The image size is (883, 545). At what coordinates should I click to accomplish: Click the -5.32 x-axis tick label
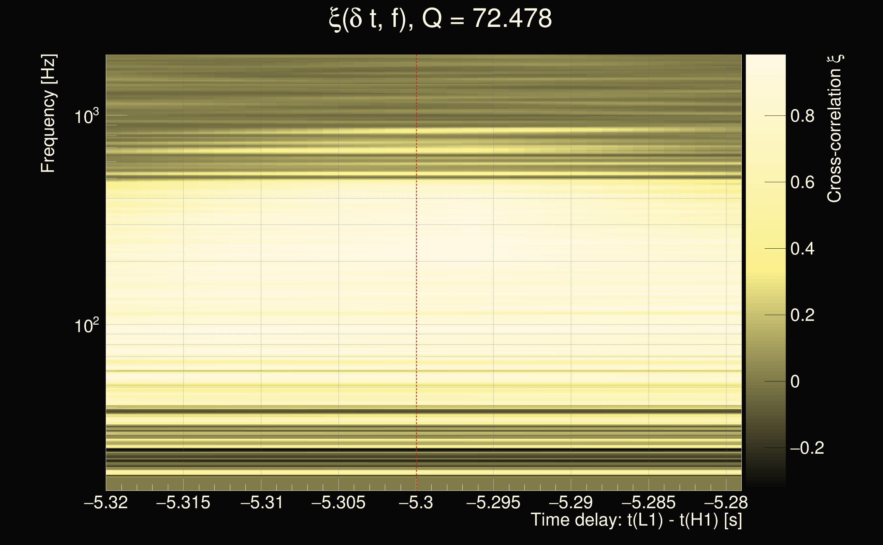106,502
